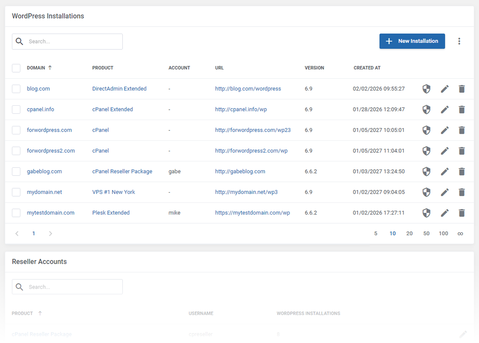The image size is (479, 343).
Task: Delete the mytestdomain.com installation
Action: [x=462, y=213]
